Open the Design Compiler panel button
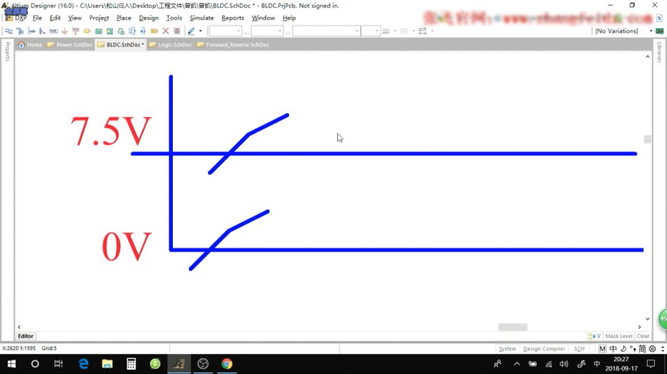Viewport: 667px width, 374px height. click(x=543, y=349)
